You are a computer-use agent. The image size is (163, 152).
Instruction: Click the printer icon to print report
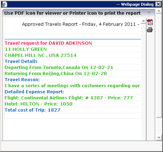tap(150, 30)
